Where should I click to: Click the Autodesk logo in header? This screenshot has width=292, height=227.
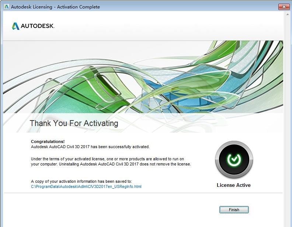tap(33, 26)
